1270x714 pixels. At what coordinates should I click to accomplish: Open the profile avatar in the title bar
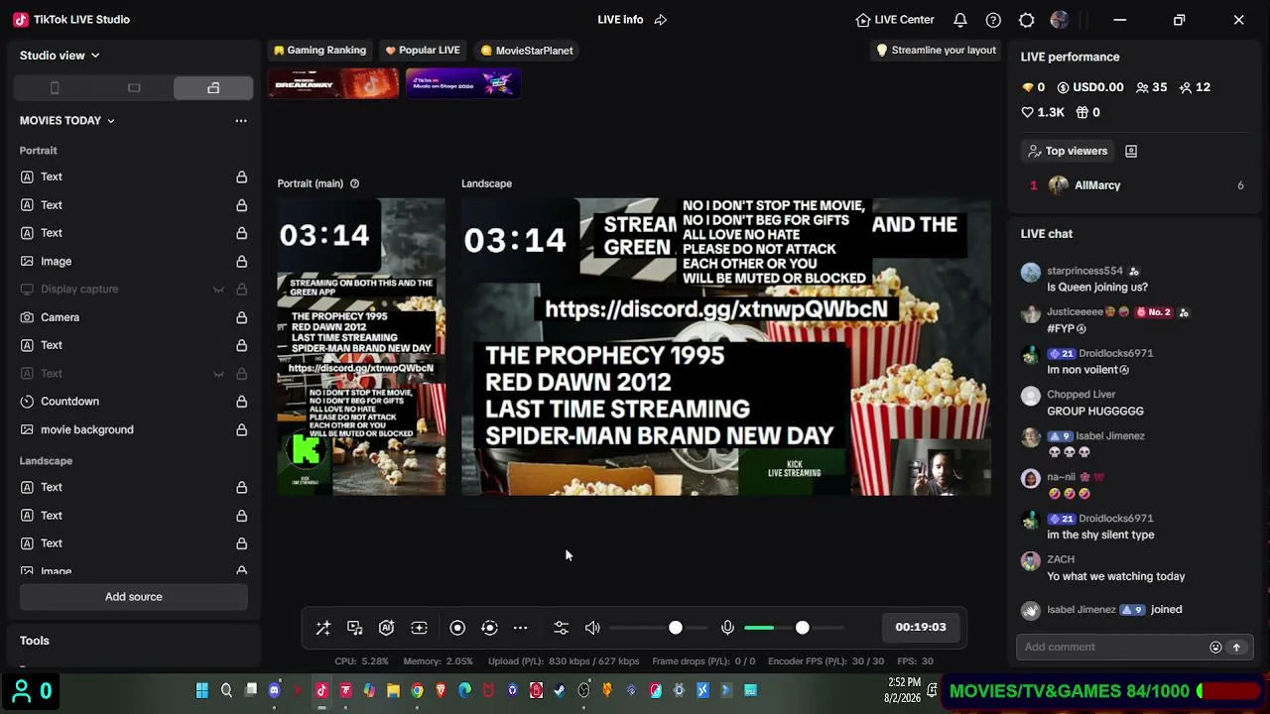click(1059, 20)
